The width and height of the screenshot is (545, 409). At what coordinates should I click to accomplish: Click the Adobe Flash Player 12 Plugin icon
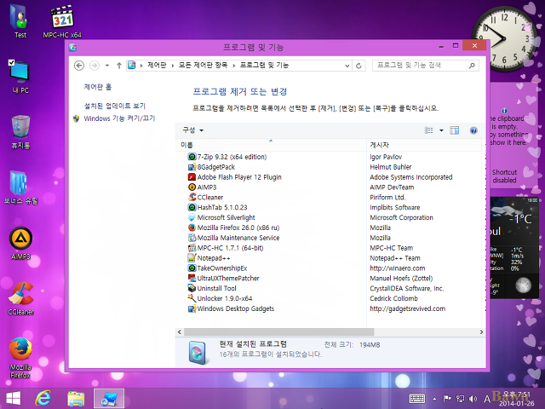pos(192,177)
